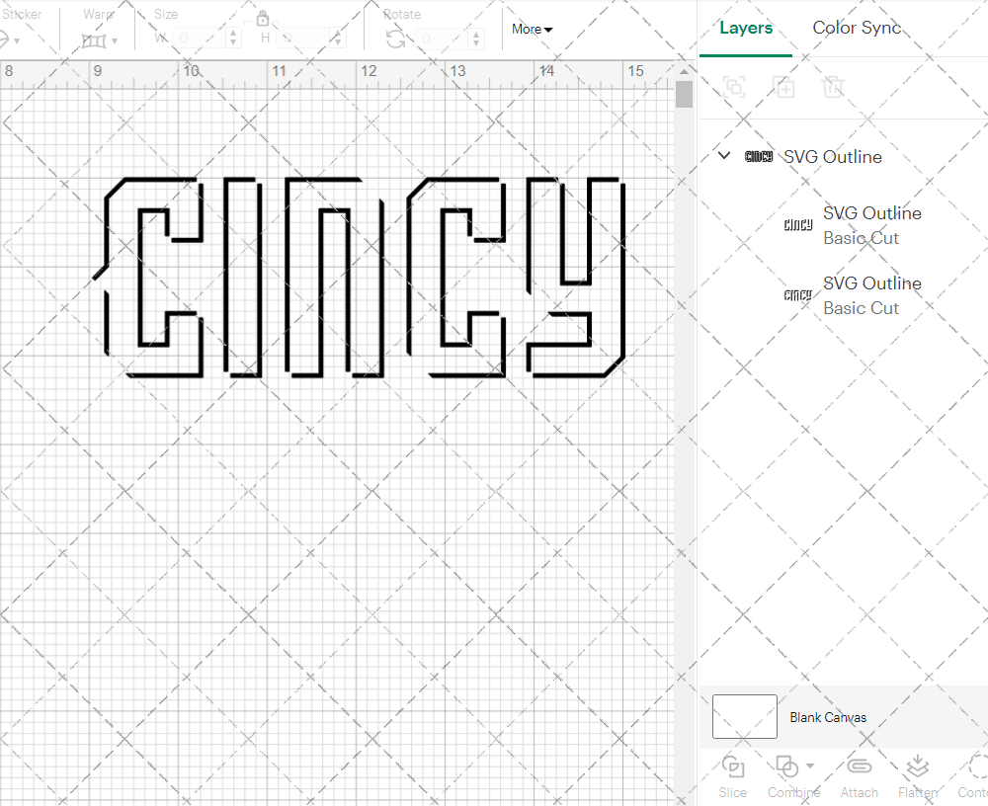Screen dimensions: 988x806
Task: Click the Blank Canvas color swatch
Action: (x=744, y=716)
